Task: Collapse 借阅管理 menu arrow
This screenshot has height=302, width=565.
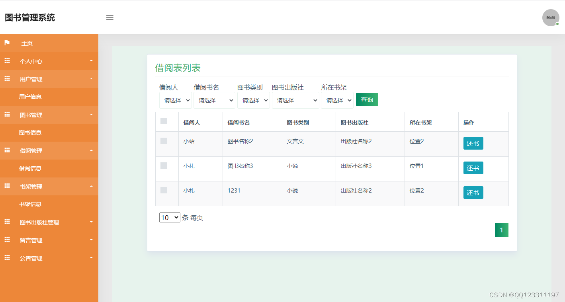Action: [91, 150]
